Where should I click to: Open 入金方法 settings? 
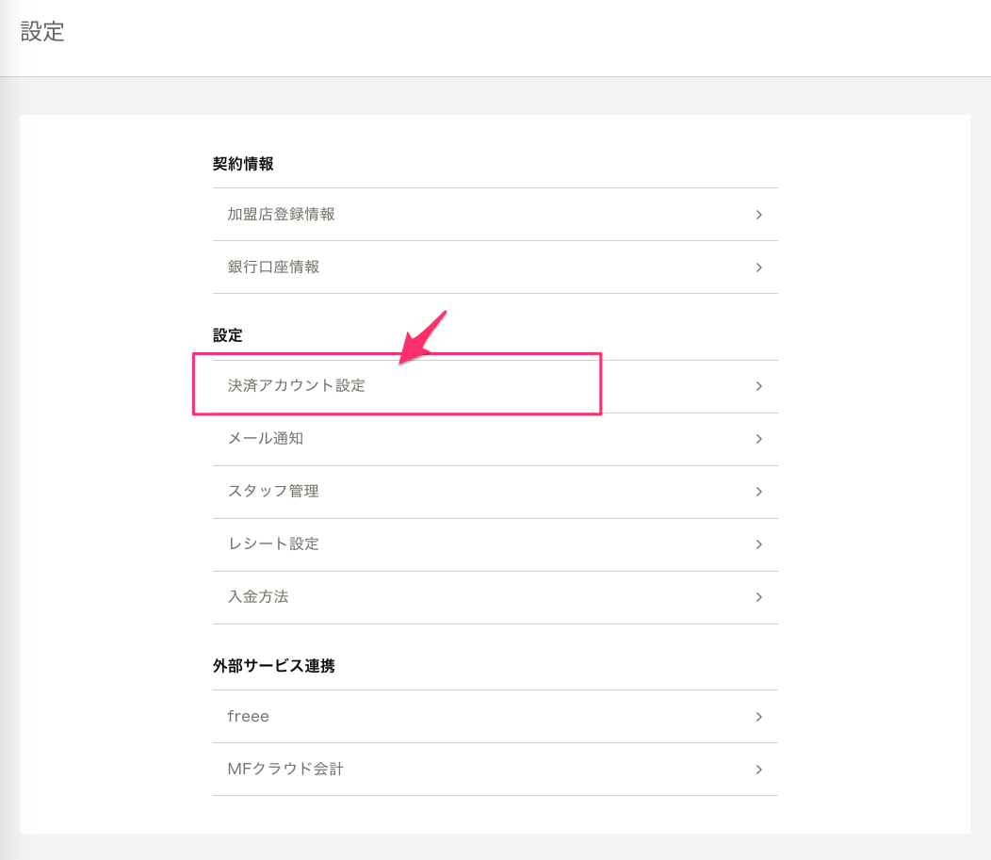point(495,597)
